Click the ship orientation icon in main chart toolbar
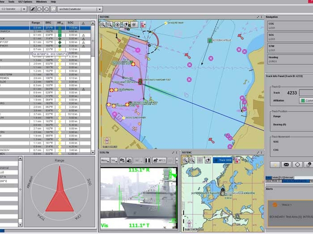313x234 pixels. pyautogui.click(x=125, y=25)
